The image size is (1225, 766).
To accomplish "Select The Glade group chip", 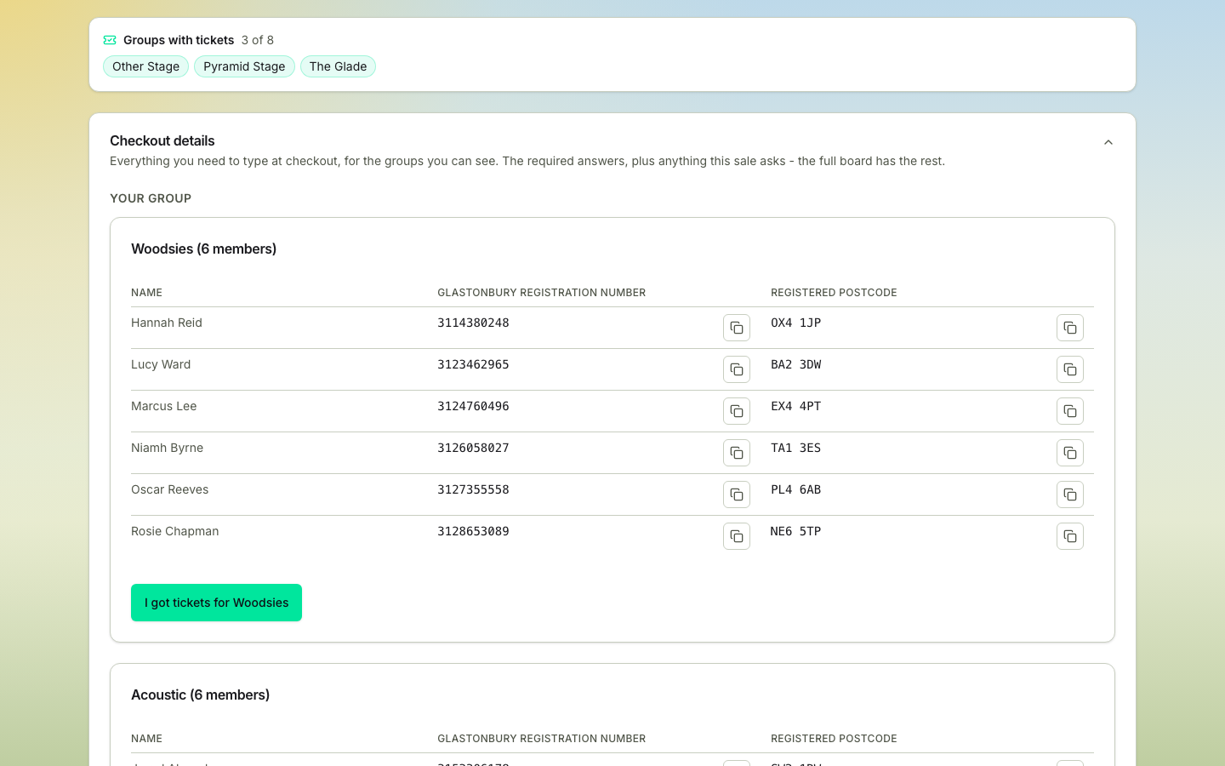I will [x=338, y=66].
